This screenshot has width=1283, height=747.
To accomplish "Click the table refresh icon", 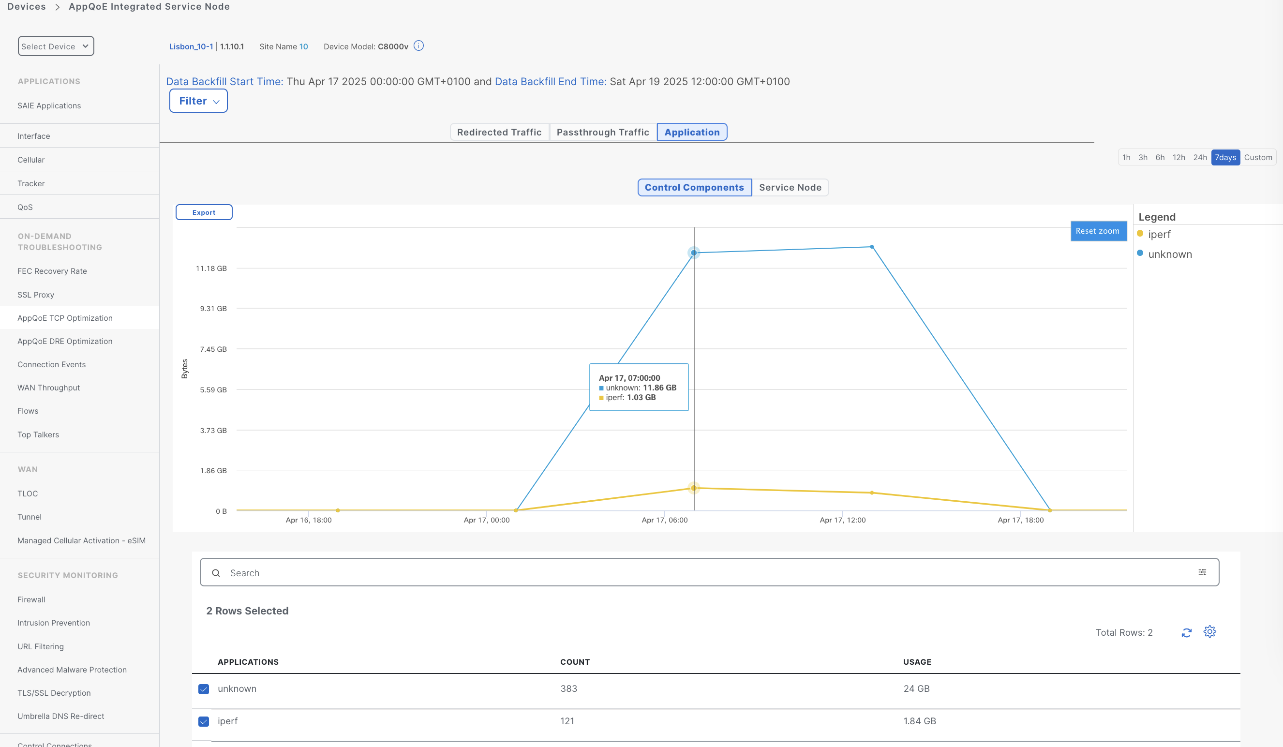I will 1186,632.
